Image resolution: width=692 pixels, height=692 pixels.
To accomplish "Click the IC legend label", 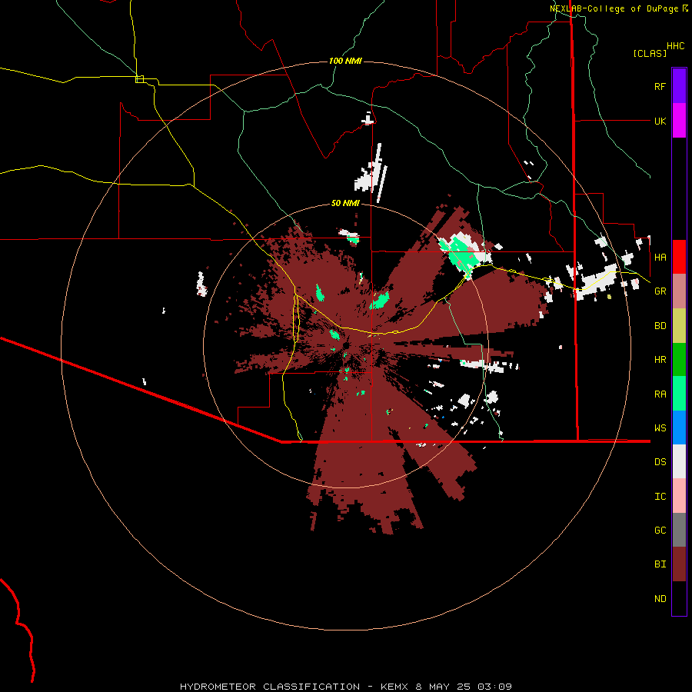I will pos(660,496).
